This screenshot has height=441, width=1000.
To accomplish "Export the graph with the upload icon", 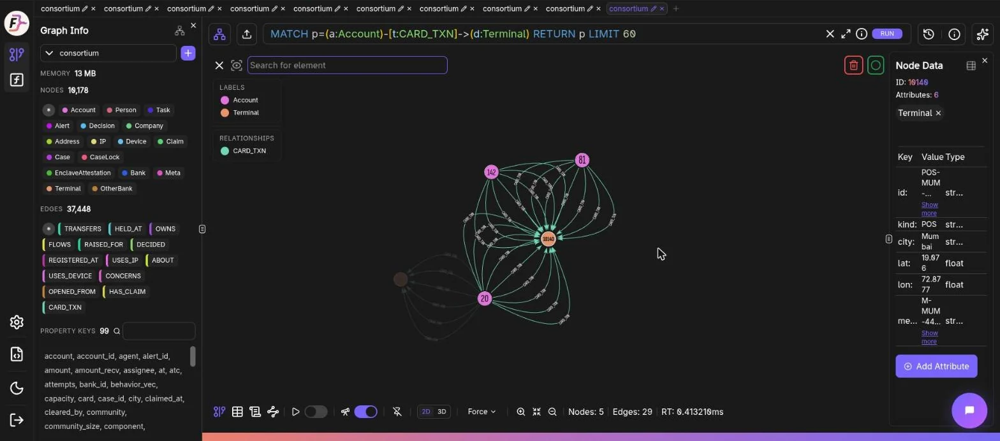I will (x=247, y=34).
